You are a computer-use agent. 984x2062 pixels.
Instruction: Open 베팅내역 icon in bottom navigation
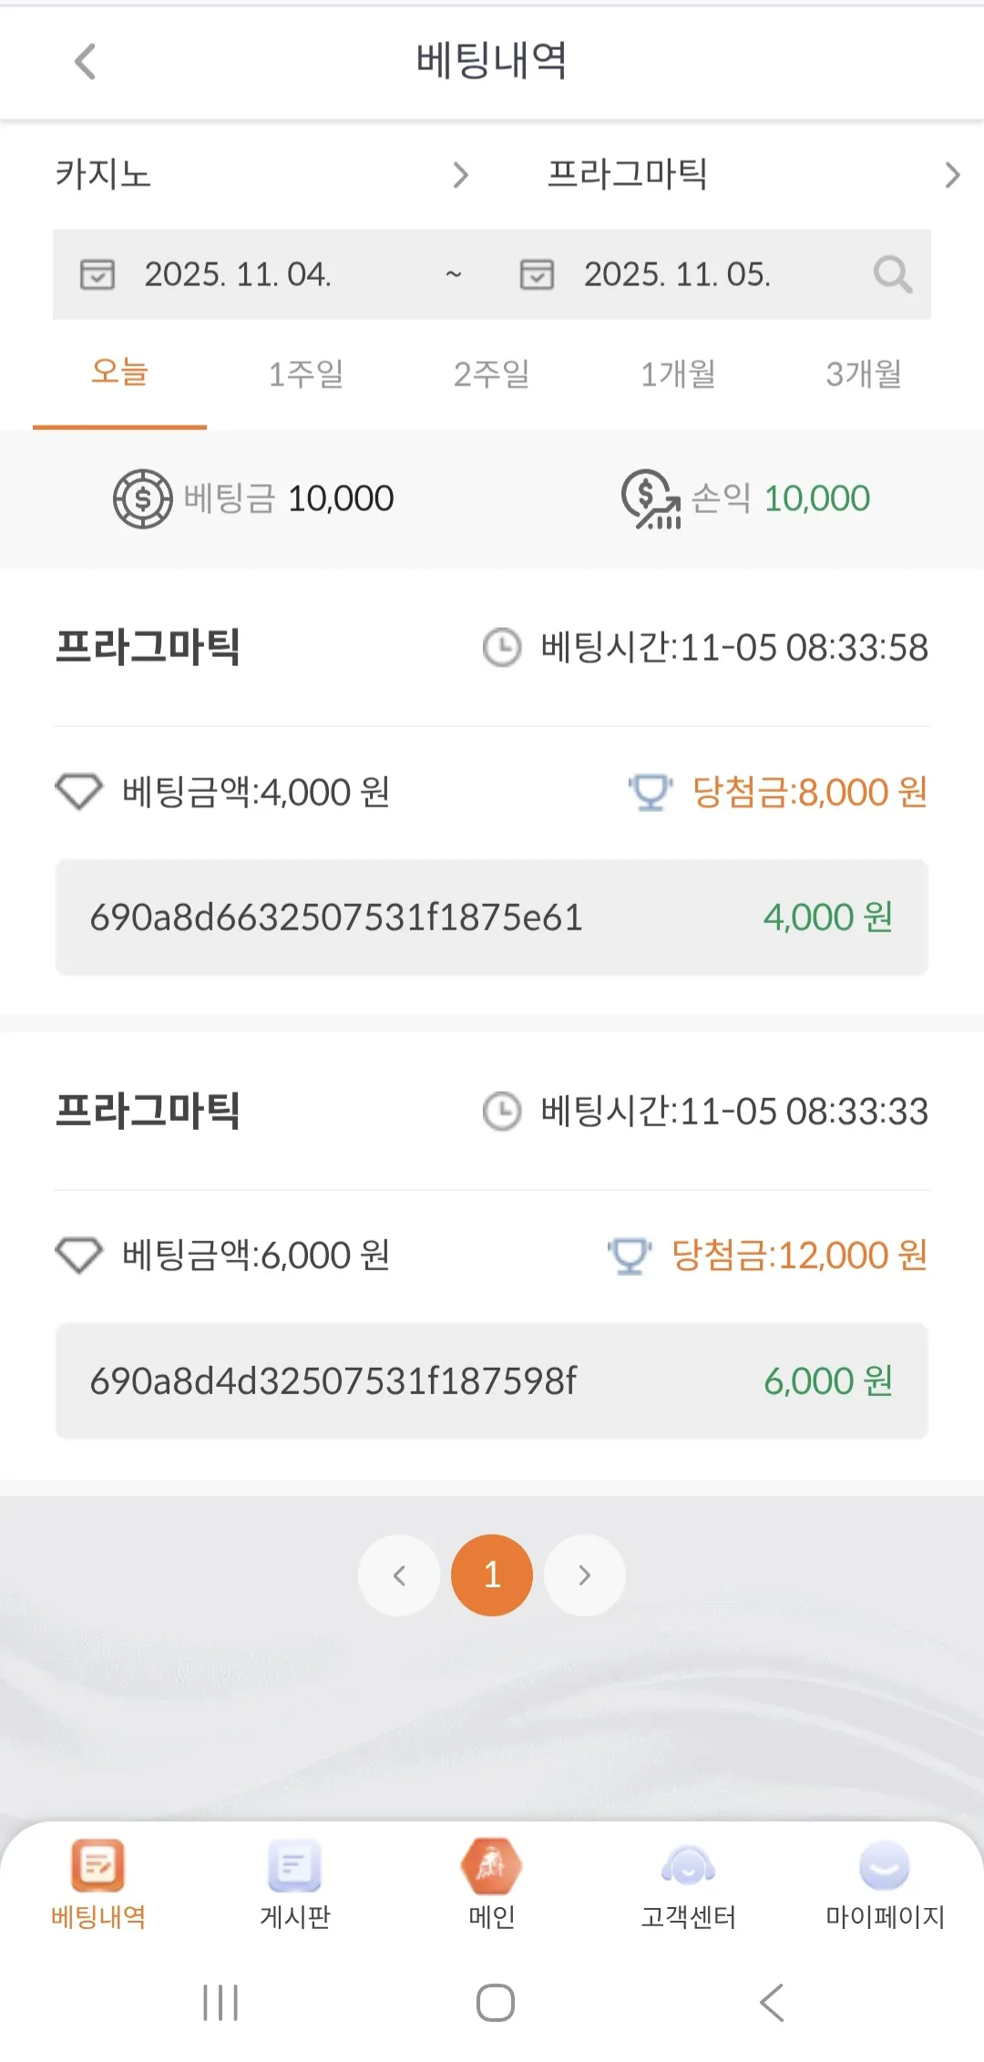click(98, 1866)
